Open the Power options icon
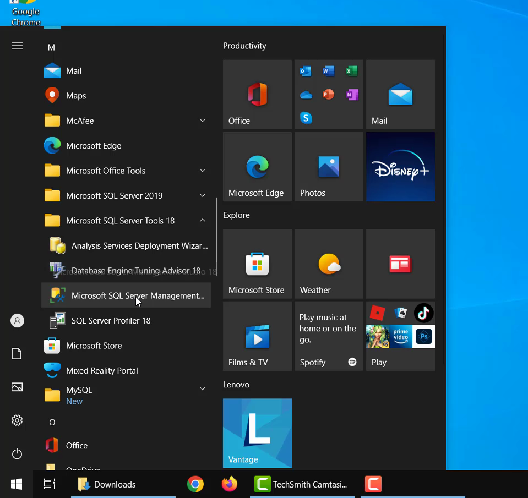 coord(17,454)
